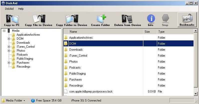The height and width of the screenshot is (104, 199).
Task: Open the DiskAid menu
Action: click(9, 9)
